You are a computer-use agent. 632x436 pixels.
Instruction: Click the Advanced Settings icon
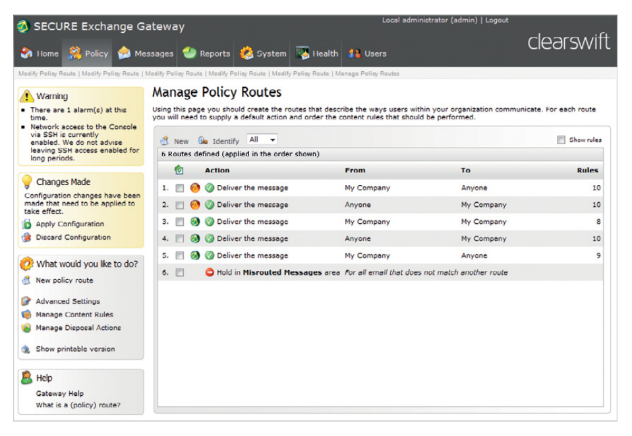point(26,301)
